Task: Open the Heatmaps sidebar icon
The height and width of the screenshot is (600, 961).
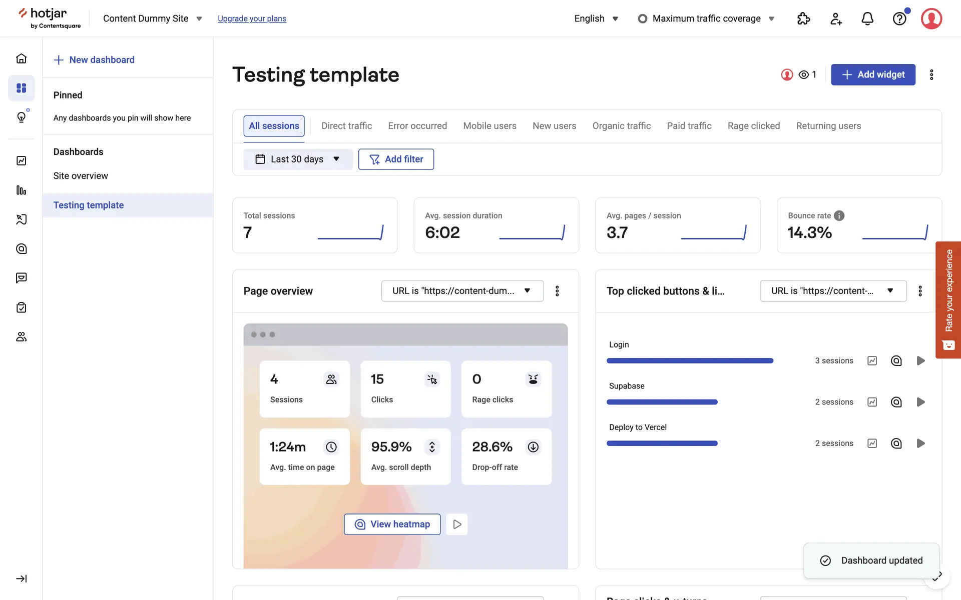Action: pyautogui.click(x=21, y=248)
